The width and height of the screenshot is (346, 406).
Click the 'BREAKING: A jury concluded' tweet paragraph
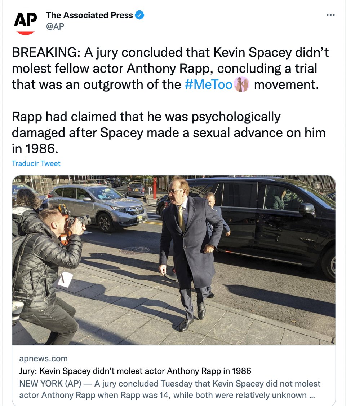[170, 68]
